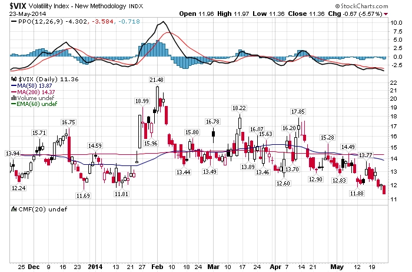Screen dimensions: 412x272
Task: Click the 23-May-2014 date text
Action: coord(28,14)
